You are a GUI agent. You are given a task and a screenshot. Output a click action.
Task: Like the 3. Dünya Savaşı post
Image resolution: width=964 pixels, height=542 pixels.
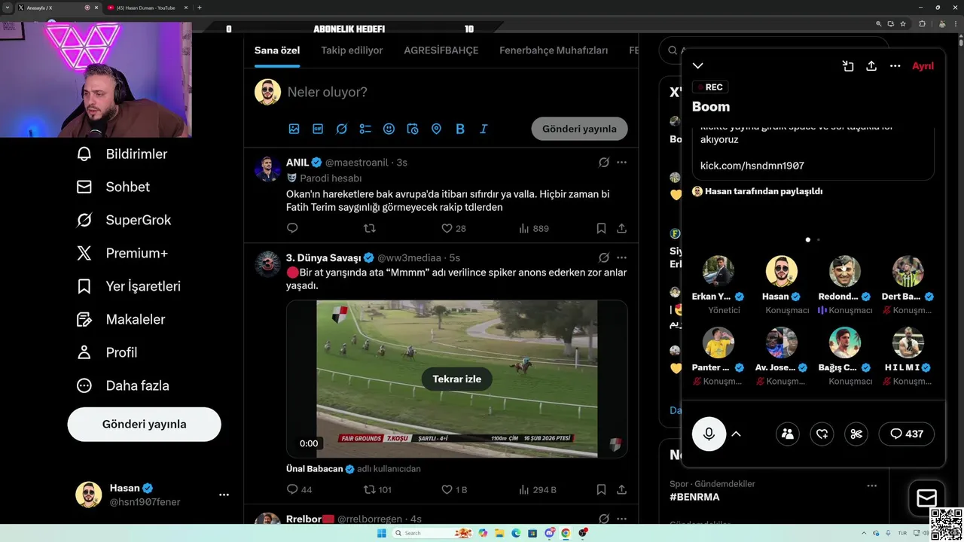(x=454, y=489)
